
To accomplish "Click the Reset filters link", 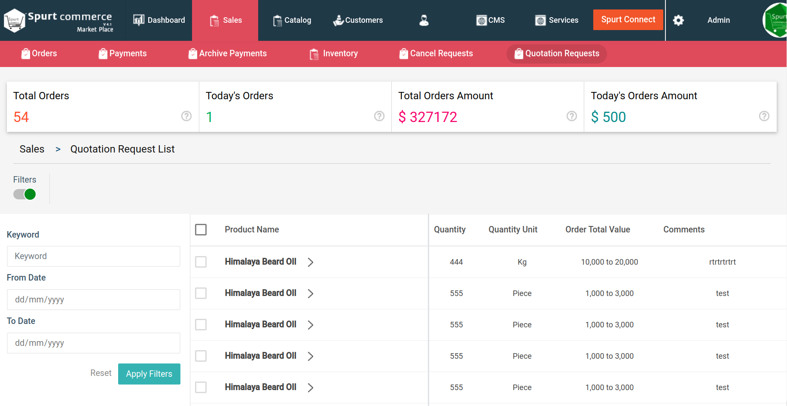I will tap(101, 373).
